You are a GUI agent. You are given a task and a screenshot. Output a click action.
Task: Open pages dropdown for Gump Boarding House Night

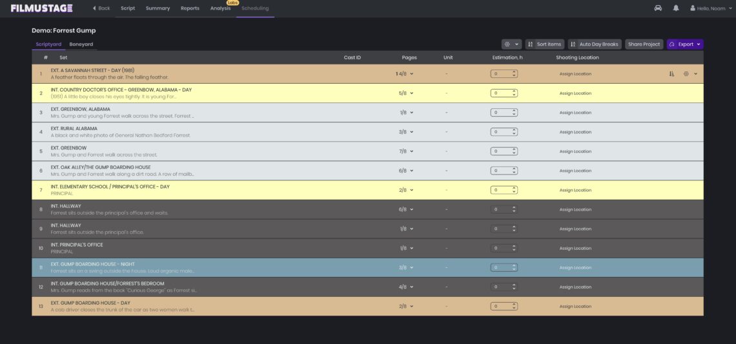(406, 267)
